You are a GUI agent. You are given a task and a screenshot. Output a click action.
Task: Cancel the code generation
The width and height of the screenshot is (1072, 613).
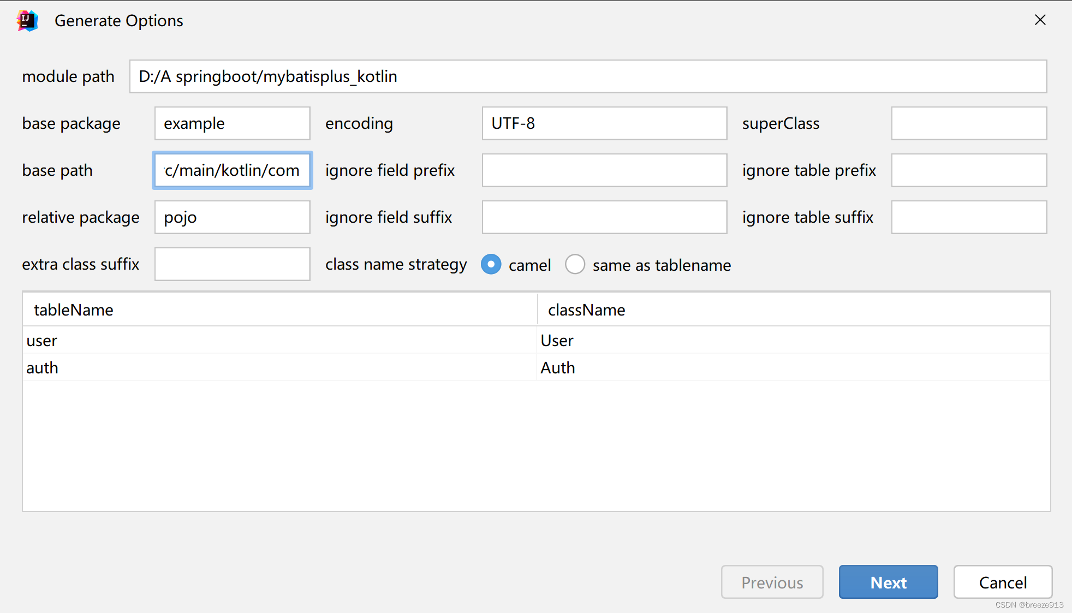[1003, 582]
